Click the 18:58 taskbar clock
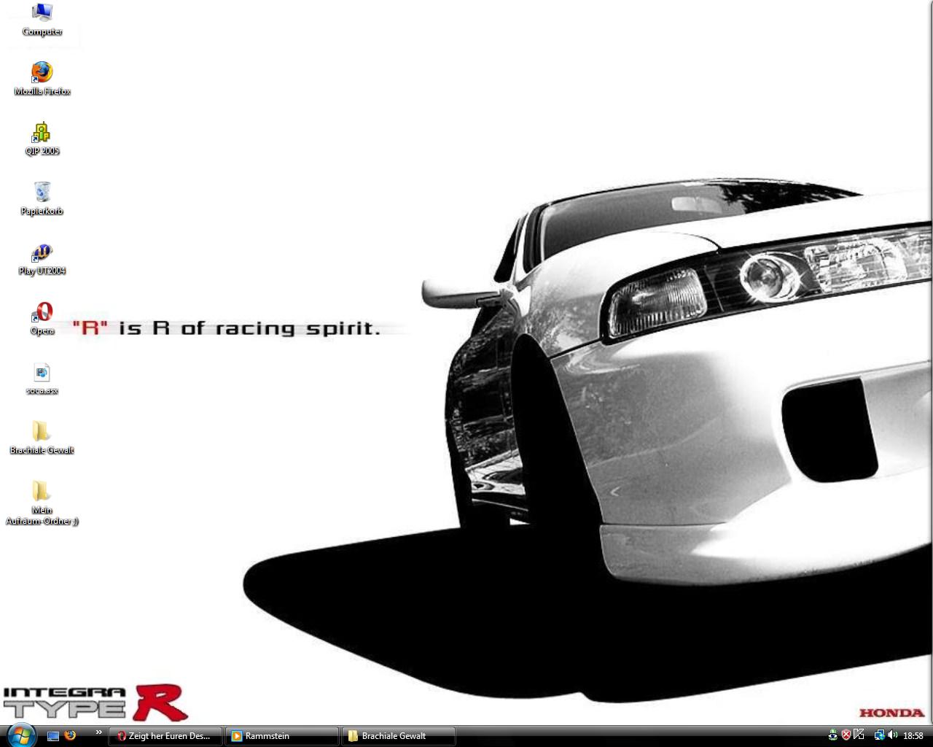This screenshot has height=747, width=933. pyautogui.click(x=913, y=736)
